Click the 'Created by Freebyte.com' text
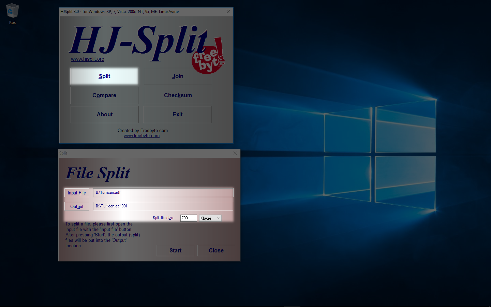Image resolution: width=491 pixels, height=307 pixels. [143, 130]
